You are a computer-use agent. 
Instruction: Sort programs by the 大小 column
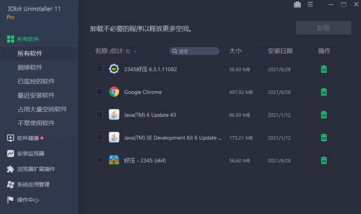click(x=235, y=51)
